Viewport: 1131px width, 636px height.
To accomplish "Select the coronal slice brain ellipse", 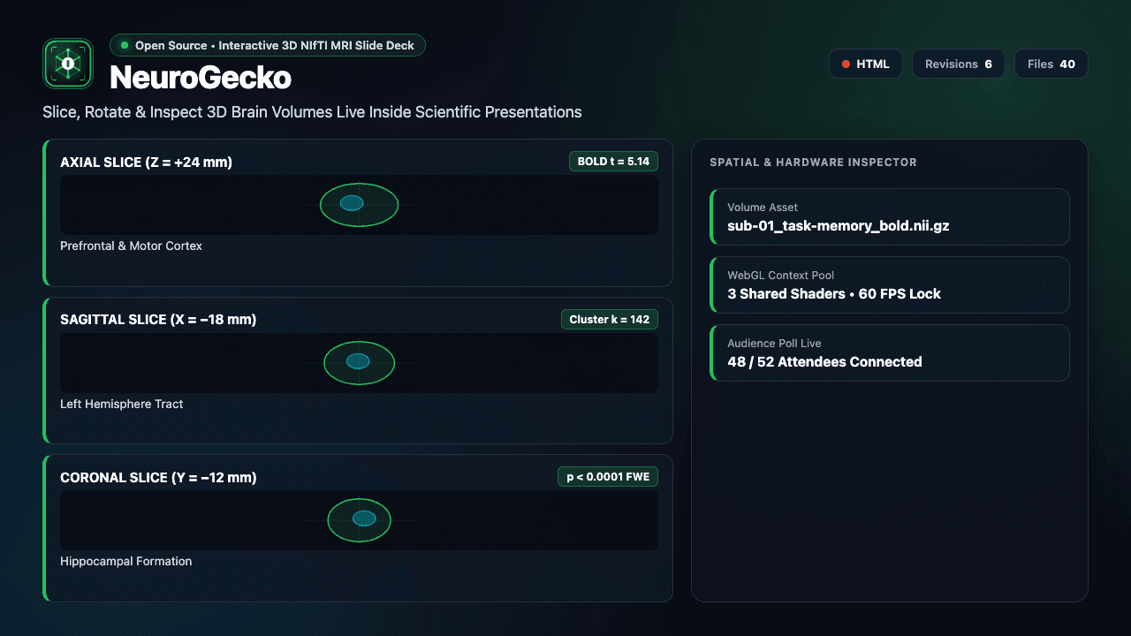I will coord(359,520).
